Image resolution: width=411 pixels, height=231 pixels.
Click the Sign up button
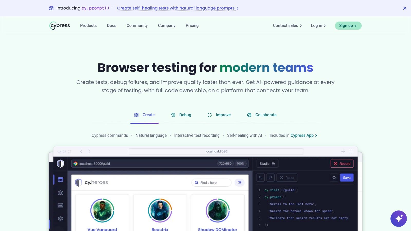click(348, 26)
